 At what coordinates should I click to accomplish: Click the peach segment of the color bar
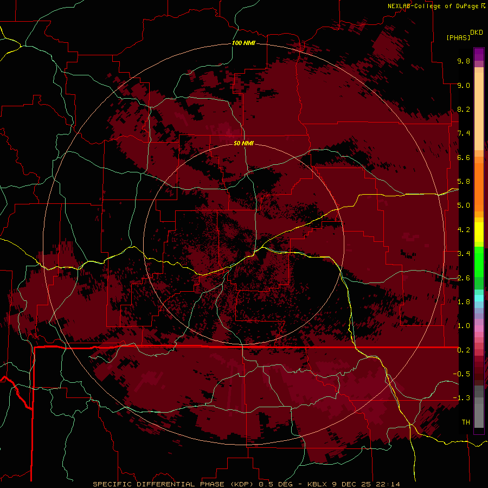click(479, 109)
